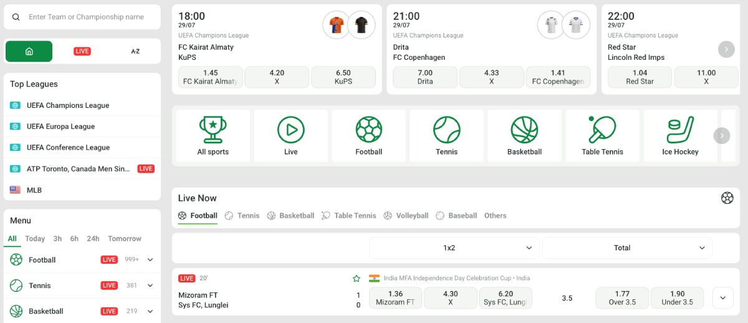Toggle the LIVE filter button
Viewport: 748px width, 323px height.
click(82, 51)
